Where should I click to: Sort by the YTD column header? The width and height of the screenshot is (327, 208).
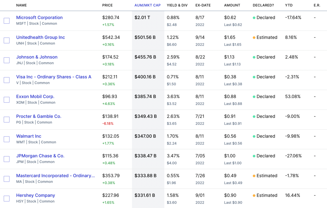pos(289,5)
